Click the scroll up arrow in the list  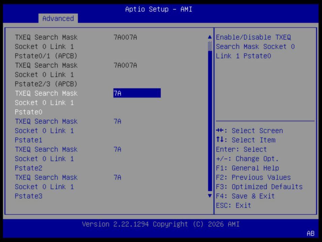click(210, 37)
